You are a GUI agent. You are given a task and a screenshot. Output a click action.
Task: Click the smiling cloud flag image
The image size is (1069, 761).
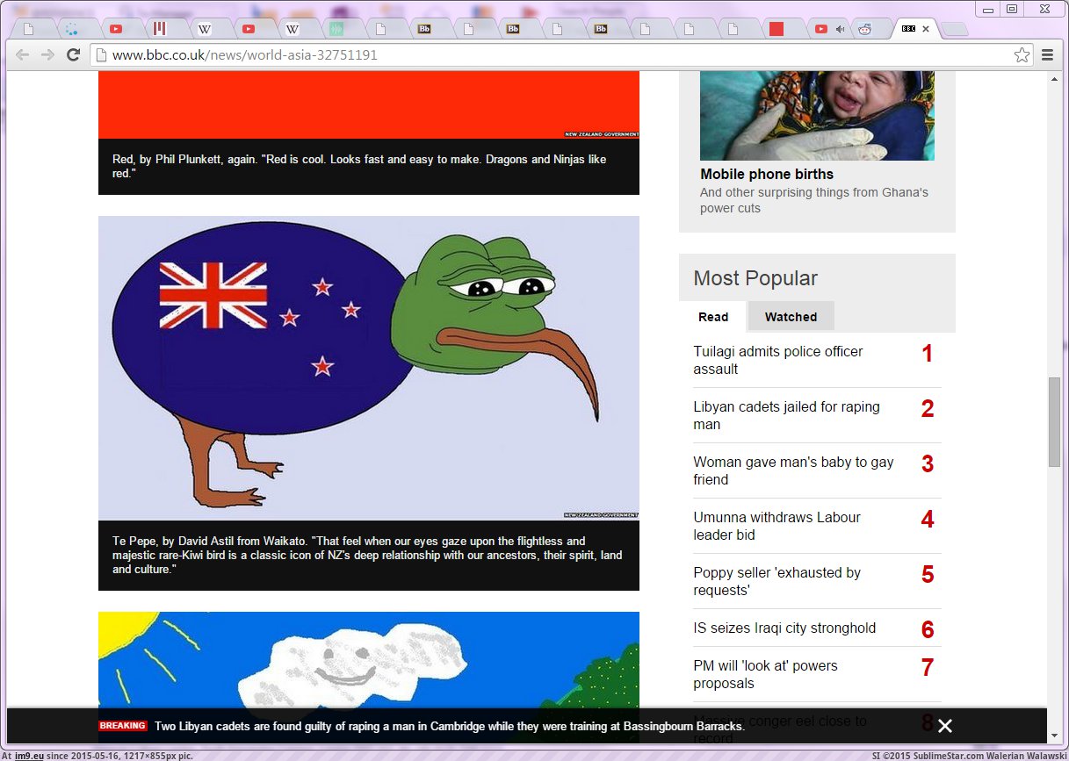tap(369, 660)
